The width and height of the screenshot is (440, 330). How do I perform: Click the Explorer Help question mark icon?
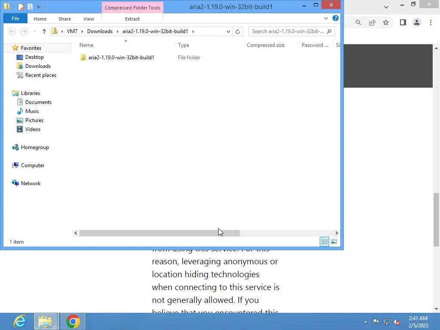[x=335, y=18]
